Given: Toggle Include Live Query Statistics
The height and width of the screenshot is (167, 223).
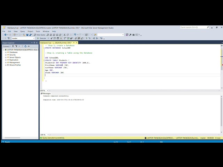Looking at the screenshot, I should pos(68,38).
